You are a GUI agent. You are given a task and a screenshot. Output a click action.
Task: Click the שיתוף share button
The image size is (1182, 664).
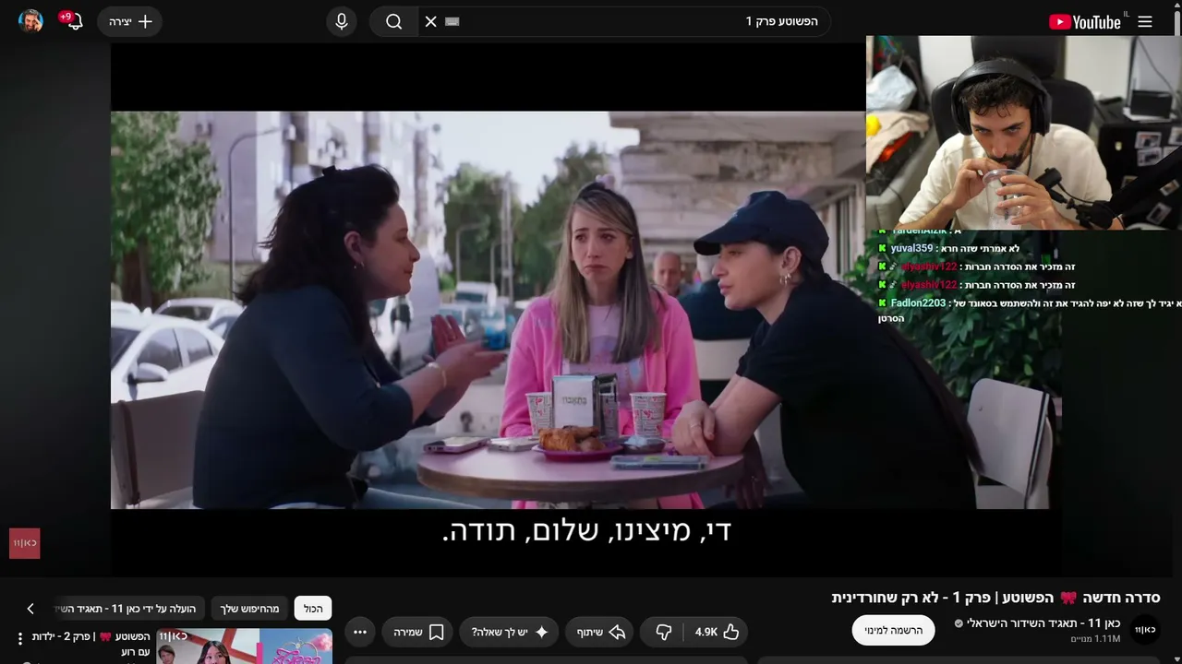pyautogui.click(x=601, y=632)
